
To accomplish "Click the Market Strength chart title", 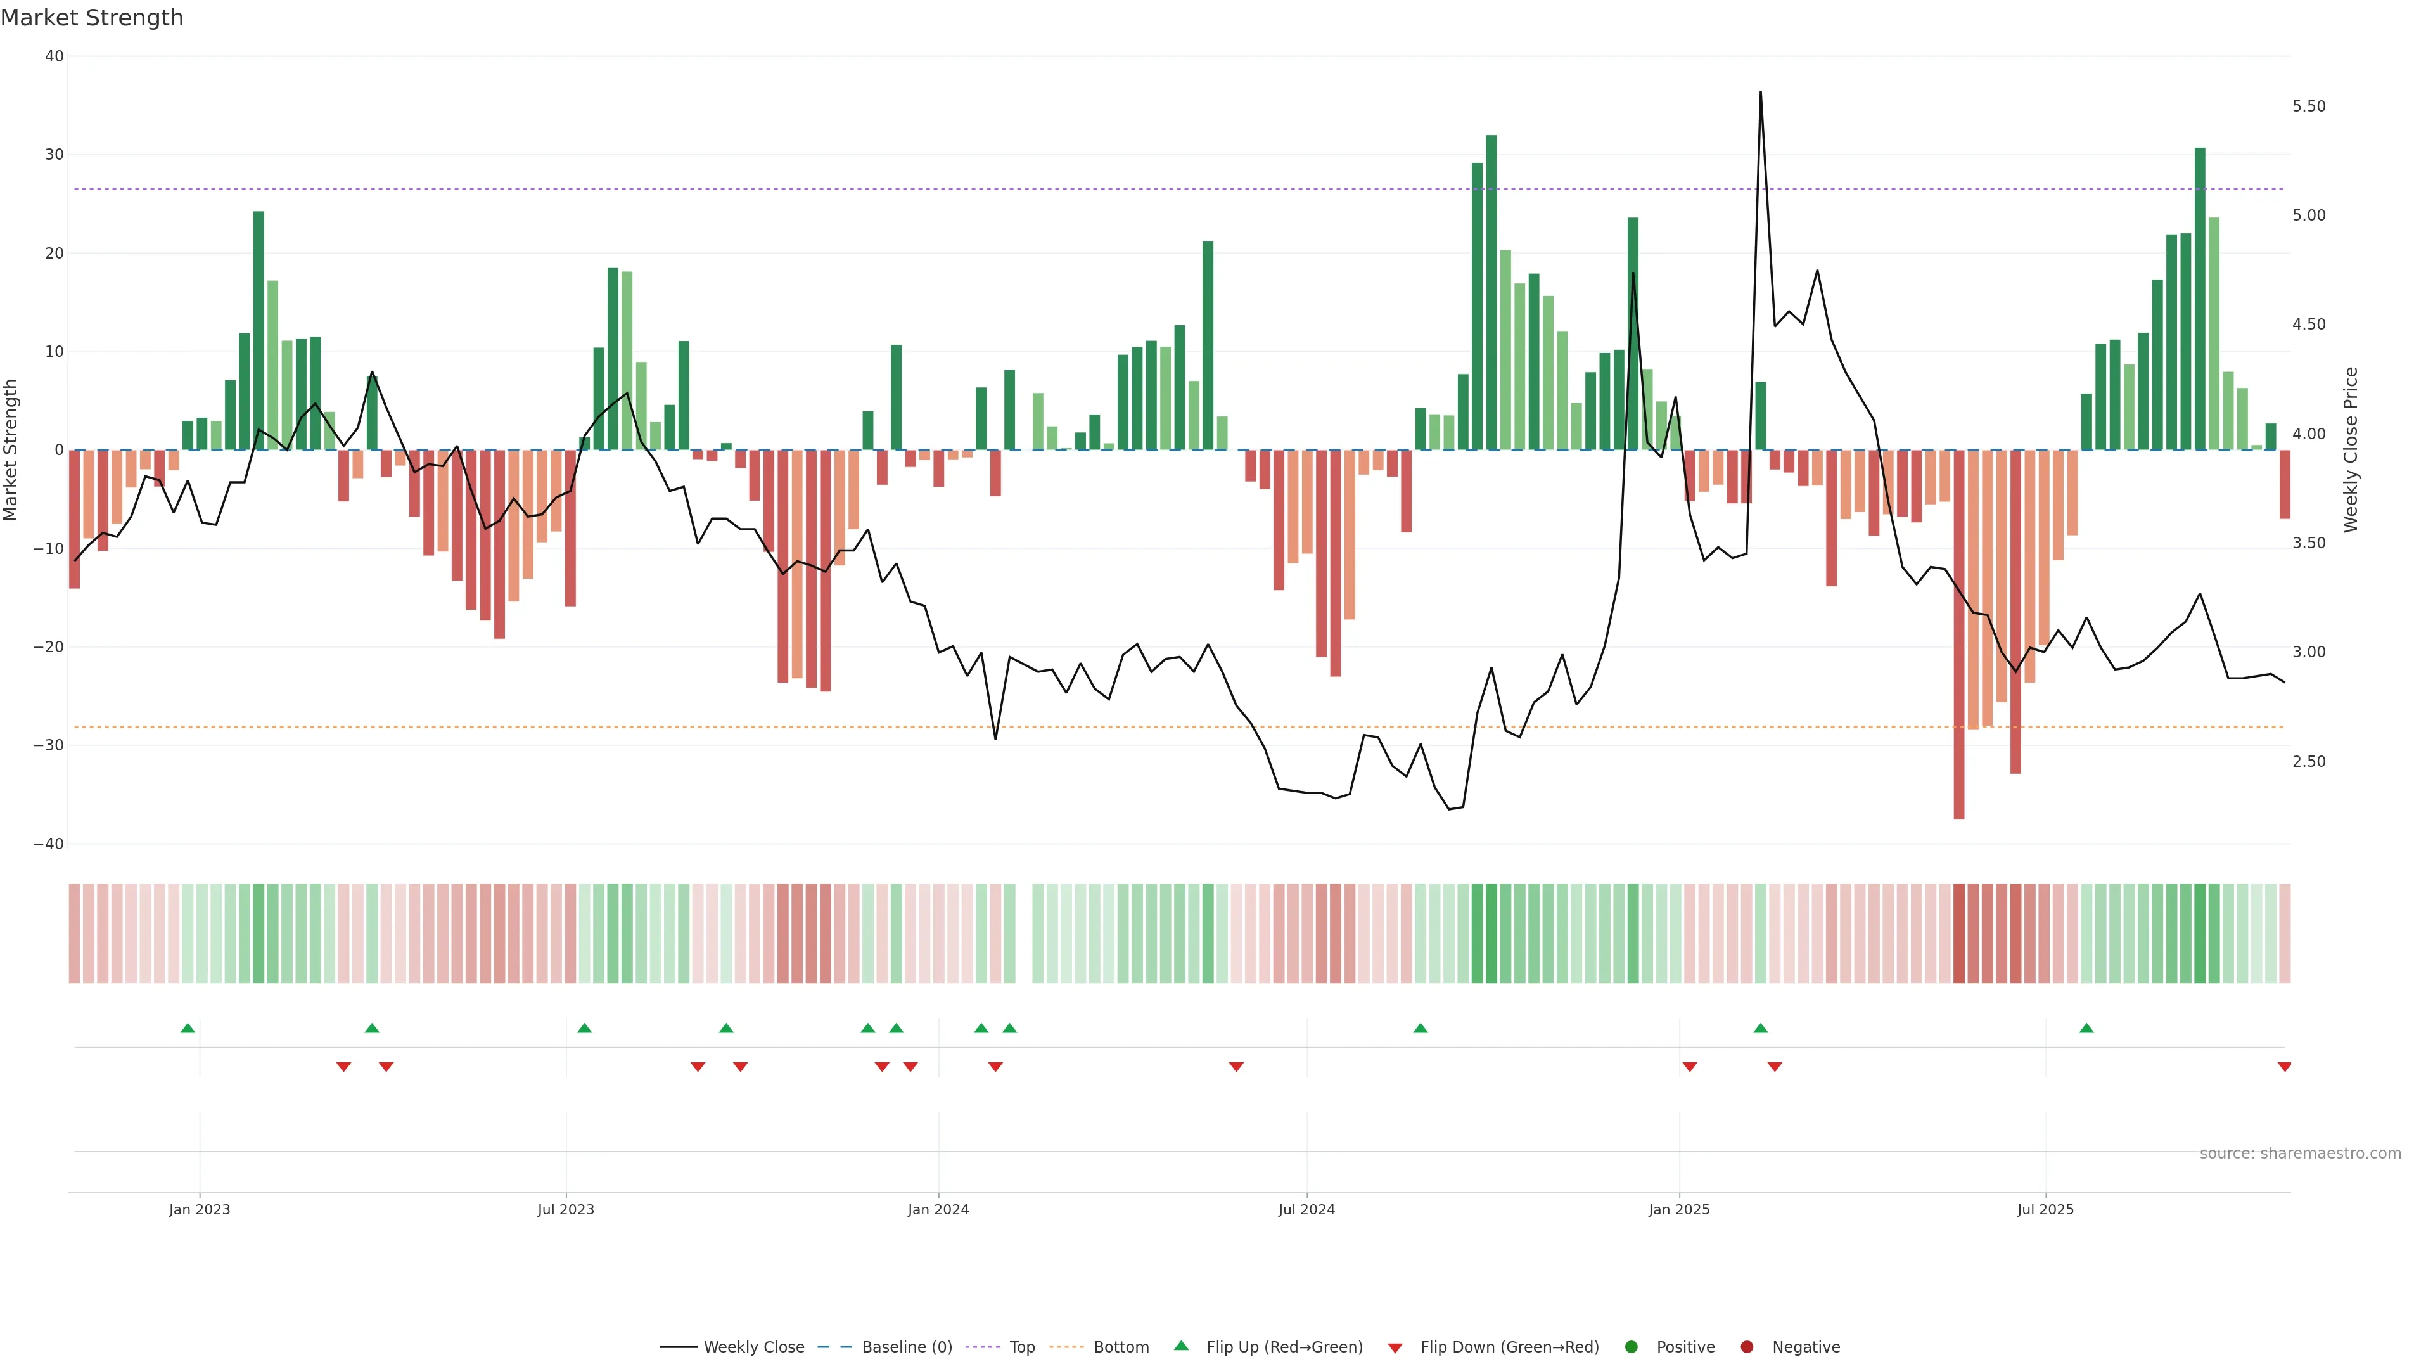I will (x=92, y=18).
